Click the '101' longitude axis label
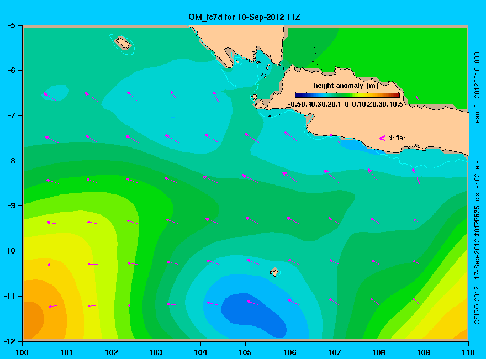Viewport: 486px width, 359px height. [x=67, y=352]
